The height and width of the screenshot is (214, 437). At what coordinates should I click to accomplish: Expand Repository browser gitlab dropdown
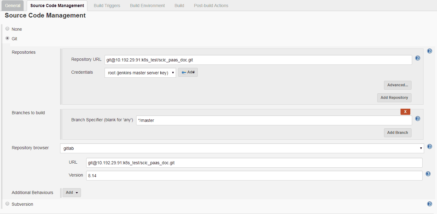point(242,148)
